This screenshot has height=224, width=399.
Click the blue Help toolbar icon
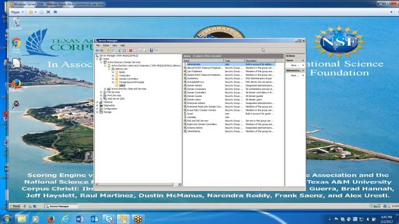pos(151,50)
